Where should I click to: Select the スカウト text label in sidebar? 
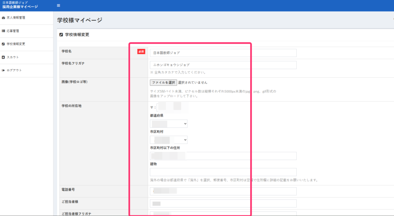[x=13, y=57]
